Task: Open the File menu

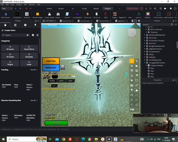Action: (2, 5)
